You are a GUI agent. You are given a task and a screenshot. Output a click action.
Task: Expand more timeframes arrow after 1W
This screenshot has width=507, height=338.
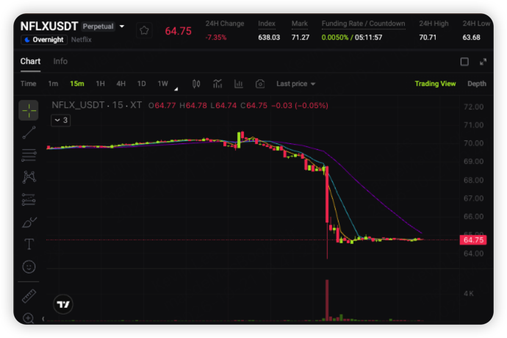click(x=176, y=89)
